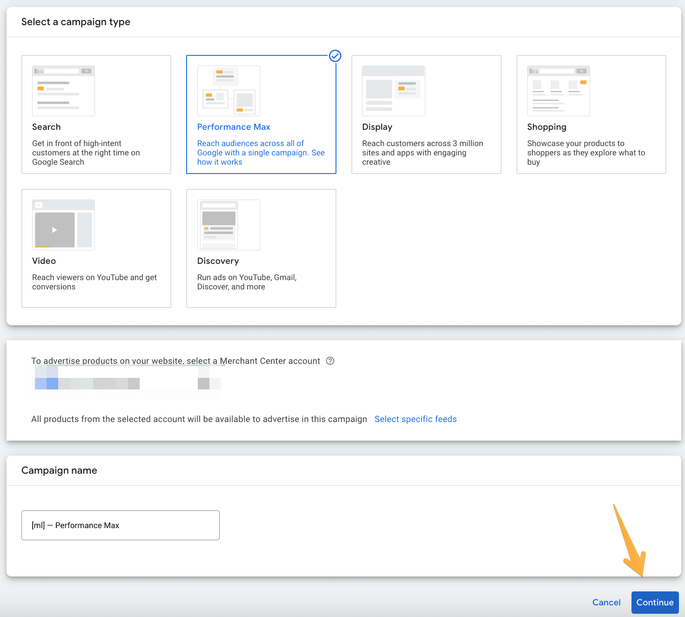Click 'Reach viewers on YouTube' description
685x617 pixels.
pyautogui.click(x=94, y=282)
